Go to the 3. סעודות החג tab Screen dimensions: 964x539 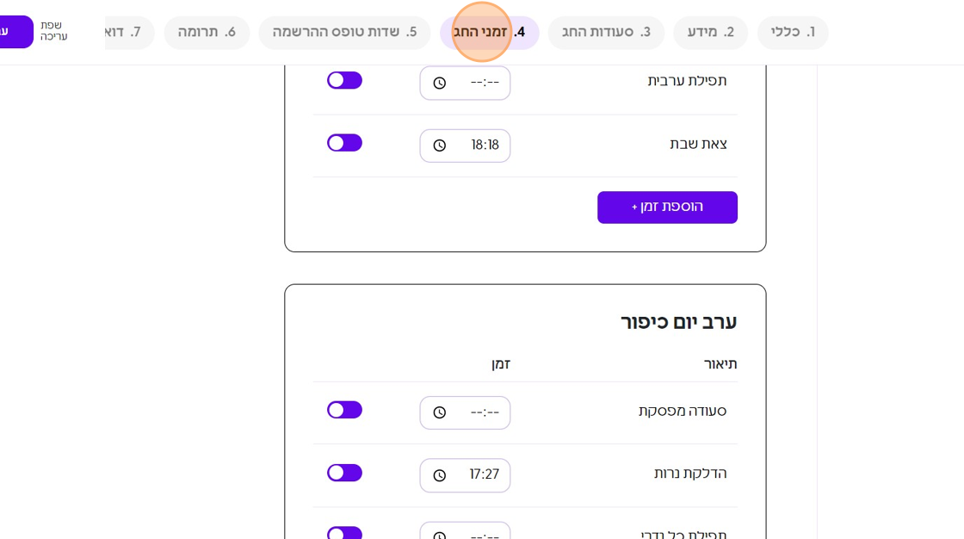[x=606, y=33]
